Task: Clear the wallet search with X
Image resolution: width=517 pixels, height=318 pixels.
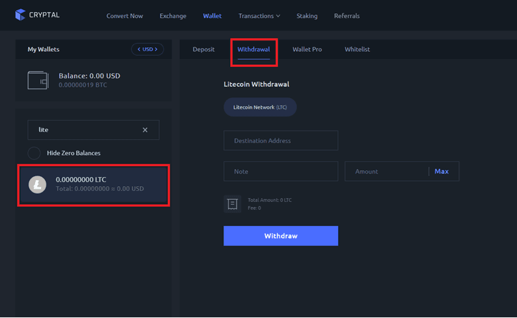Action: tap(144, 130)
